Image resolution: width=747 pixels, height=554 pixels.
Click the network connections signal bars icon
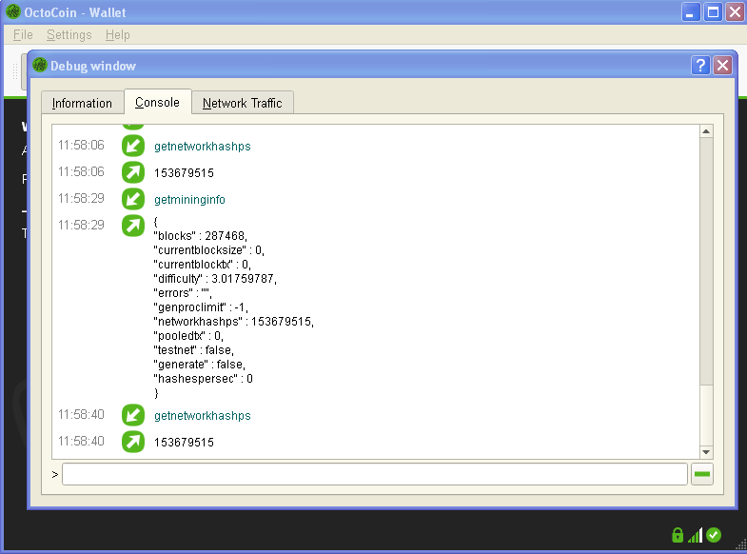(695, 535)
